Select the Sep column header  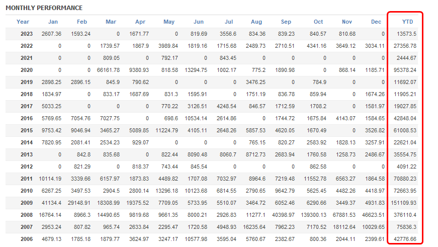286,22
